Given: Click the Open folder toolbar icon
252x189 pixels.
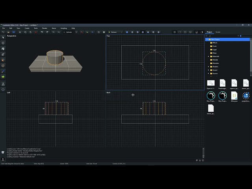Looking at the screenshot, I should (x=8, y=32).
